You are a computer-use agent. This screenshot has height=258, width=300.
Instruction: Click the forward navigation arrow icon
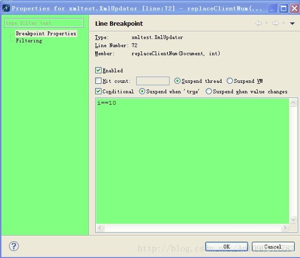[276, 23]
